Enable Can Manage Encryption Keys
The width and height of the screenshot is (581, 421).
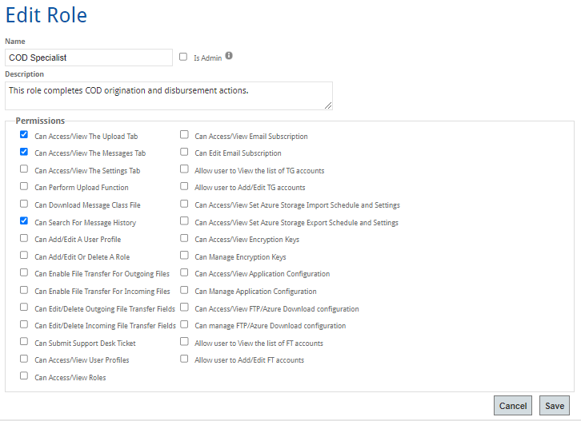tap(184, 256)
